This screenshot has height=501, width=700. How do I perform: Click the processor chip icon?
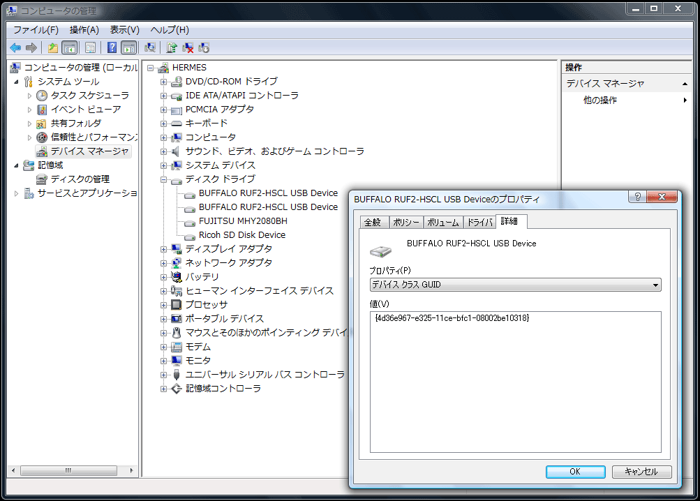(x=177, y=304)
